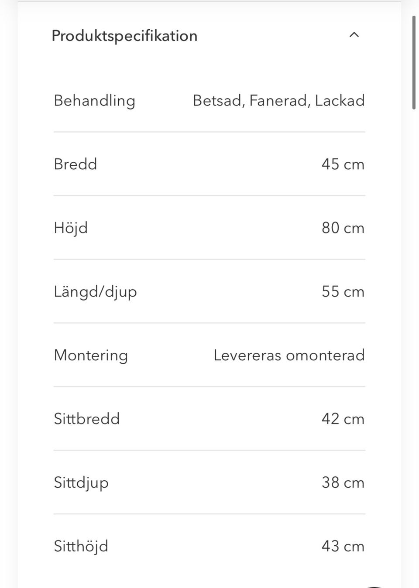Click the Produktspecifikation heading
This screenshot has height=588, width=419.
(124, 36)
